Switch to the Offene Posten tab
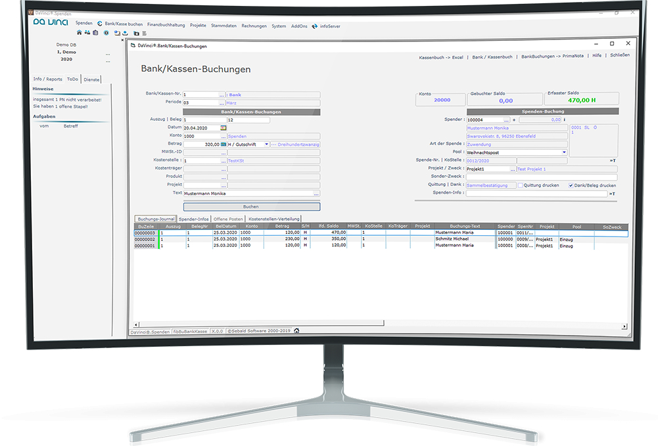Screen dimensions: 658x446 228,219
